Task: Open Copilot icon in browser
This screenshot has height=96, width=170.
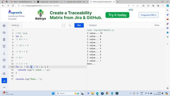Action: (168, 6)
